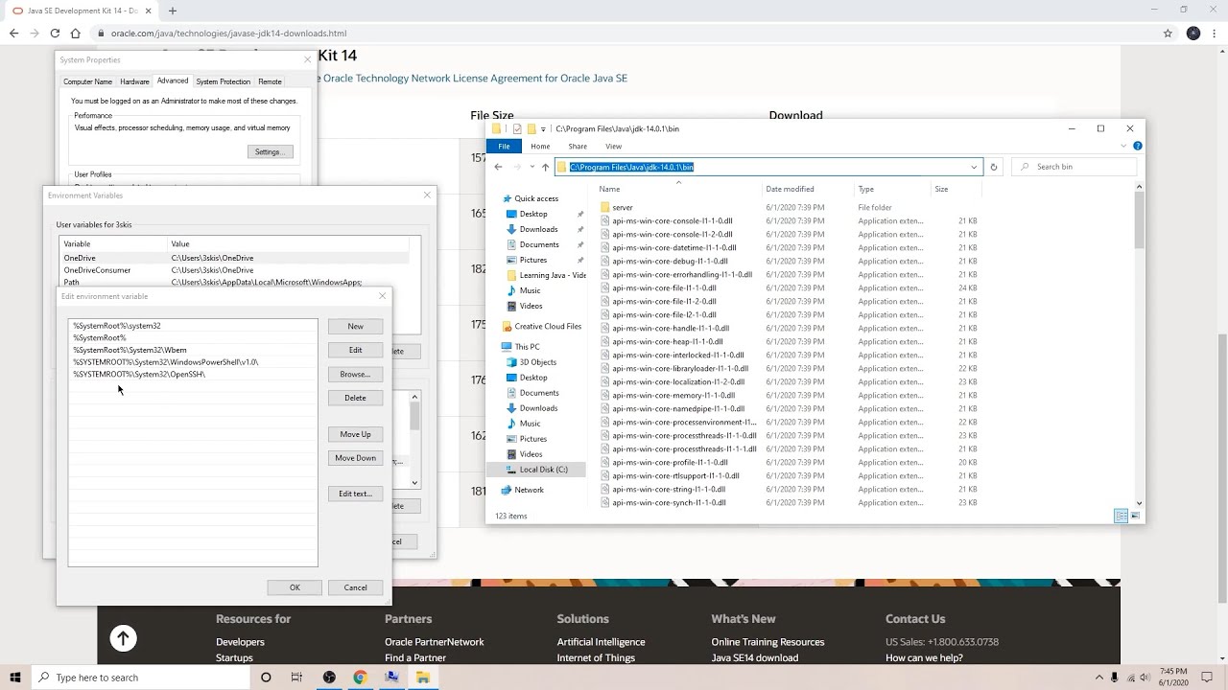
Task: Expand the address bar history dropdown
Action: pyautogui.click(x=974, y=167)
